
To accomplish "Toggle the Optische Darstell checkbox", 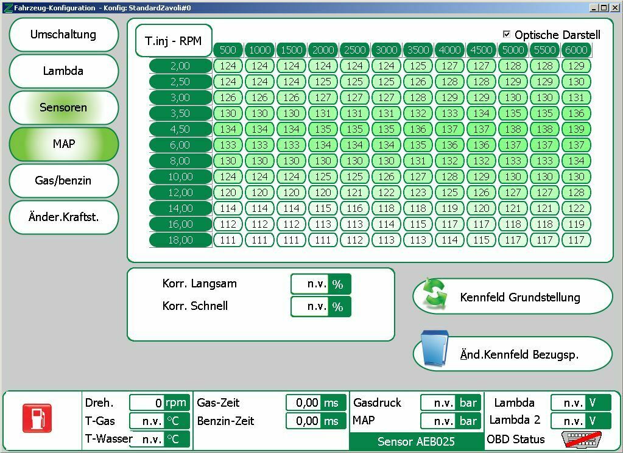I will [x=507, y=35].
